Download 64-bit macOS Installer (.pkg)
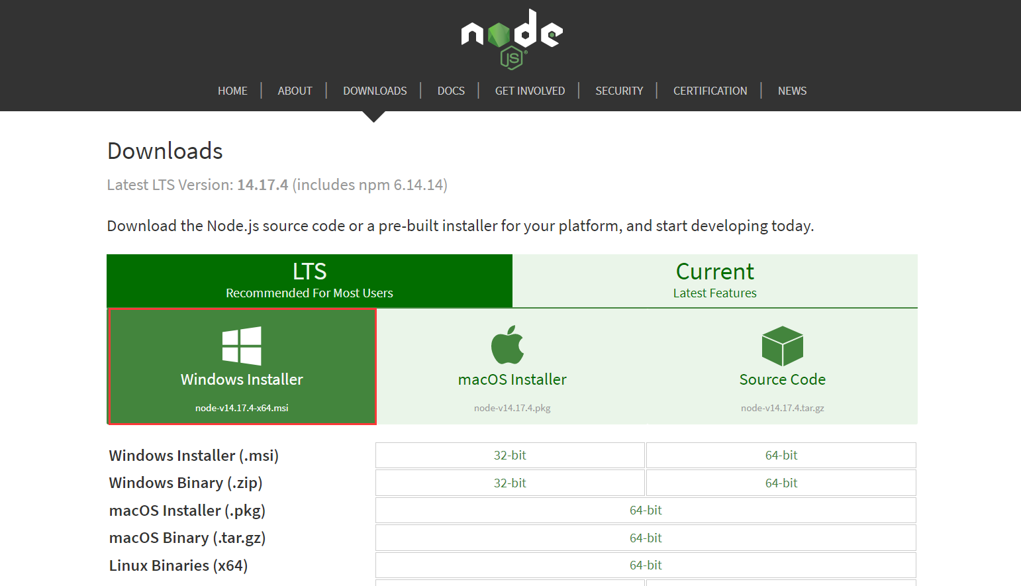 coord(646,511)
